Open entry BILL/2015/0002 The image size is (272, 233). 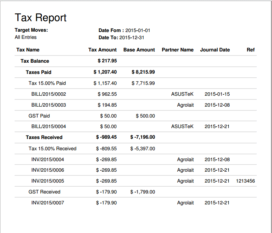coord(48,94)
